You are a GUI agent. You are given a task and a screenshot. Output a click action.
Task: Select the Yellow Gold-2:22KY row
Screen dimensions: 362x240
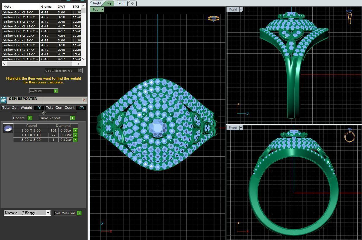[x=41, y=36]
